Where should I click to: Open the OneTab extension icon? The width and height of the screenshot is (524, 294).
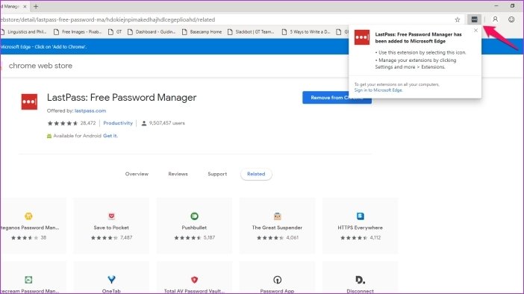111,279
